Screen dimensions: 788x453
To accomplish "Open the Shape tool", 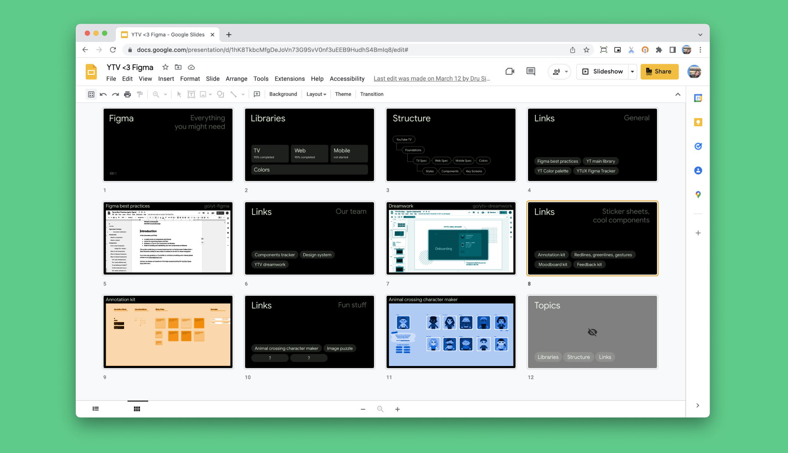I will tap(221, 94).
